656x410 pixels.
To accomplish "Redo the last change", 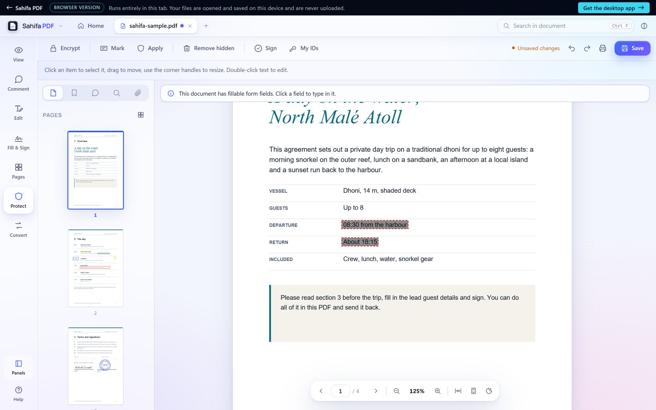I will click(x=587, y=48).
